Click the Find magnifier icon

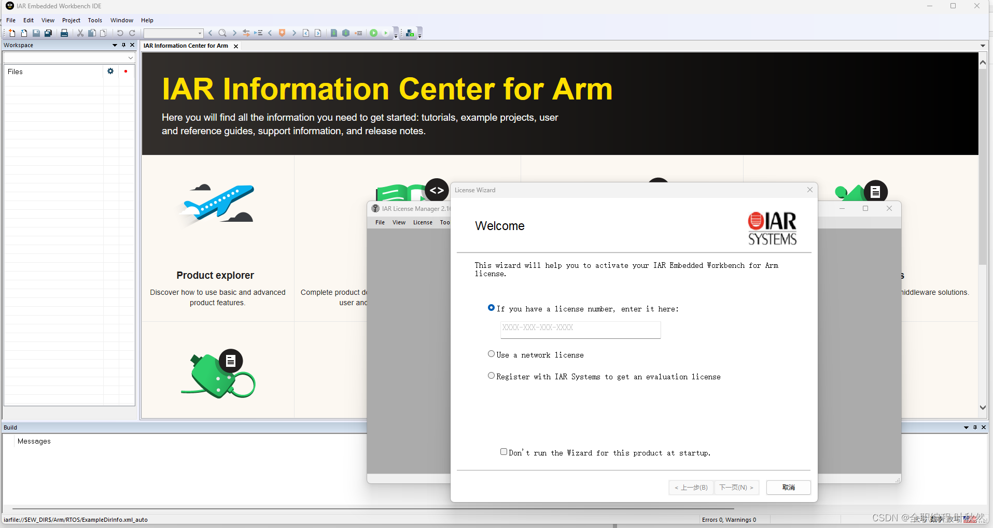click(x=222, y=33)
